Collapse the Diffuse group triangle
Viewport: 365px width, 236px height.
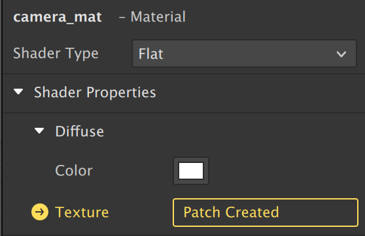[x=39, y=131]
